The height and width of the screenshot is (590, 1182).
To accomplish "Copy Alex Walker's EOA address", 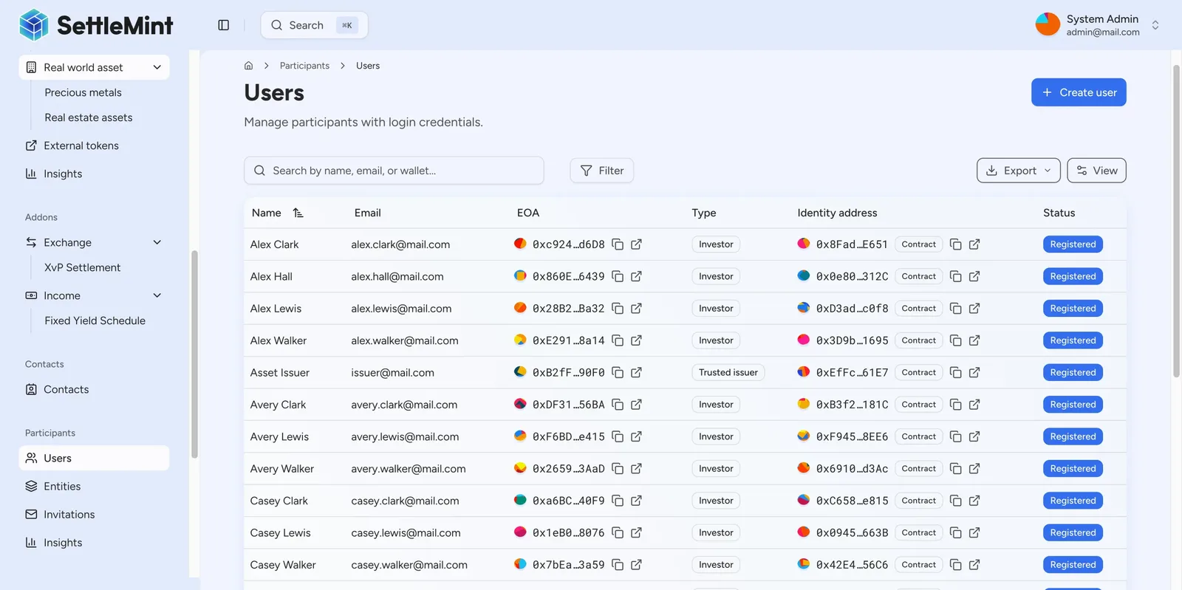I will (x=618, y=340).
